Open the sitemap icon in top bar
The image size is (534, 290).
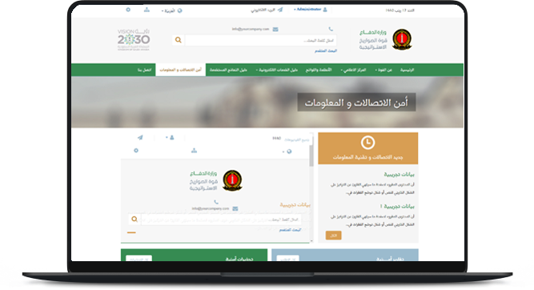click(x=147, y=10)
